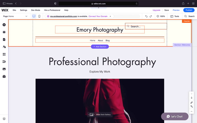Open the 100% zoom control

point(161,16)
